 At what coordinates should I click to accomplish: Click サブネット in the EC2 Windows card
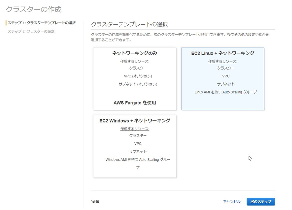click(x=138, y=152)
